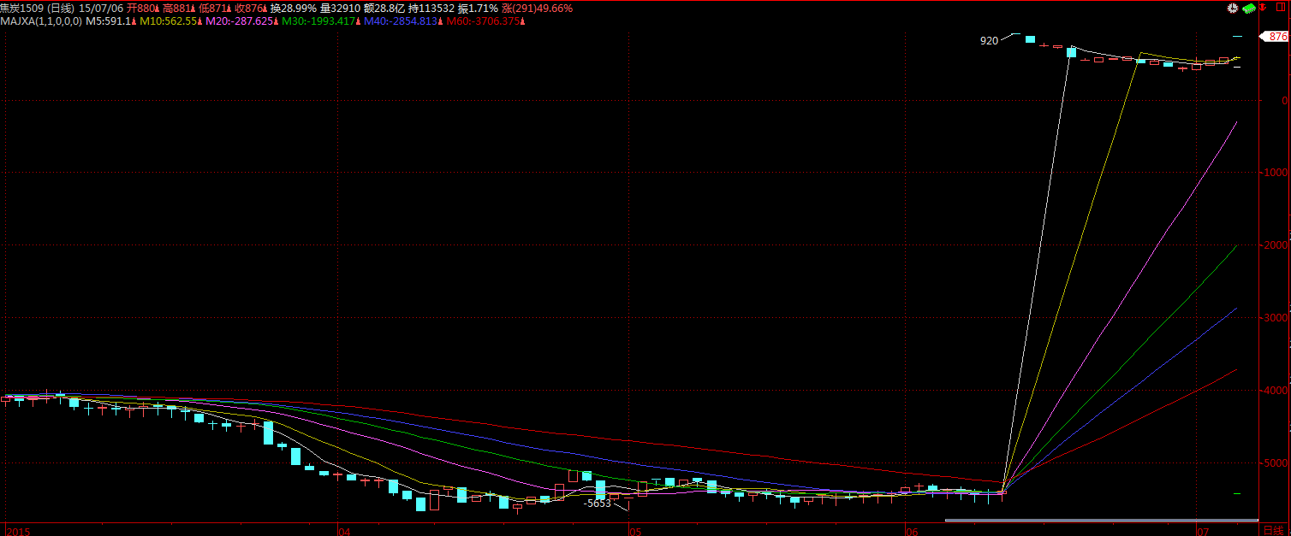Image resolution: width=1291 pixels, height=536 pixels.
Task: Click the 日线 period label at bottom right
Action: click(x=1275, y=531)
